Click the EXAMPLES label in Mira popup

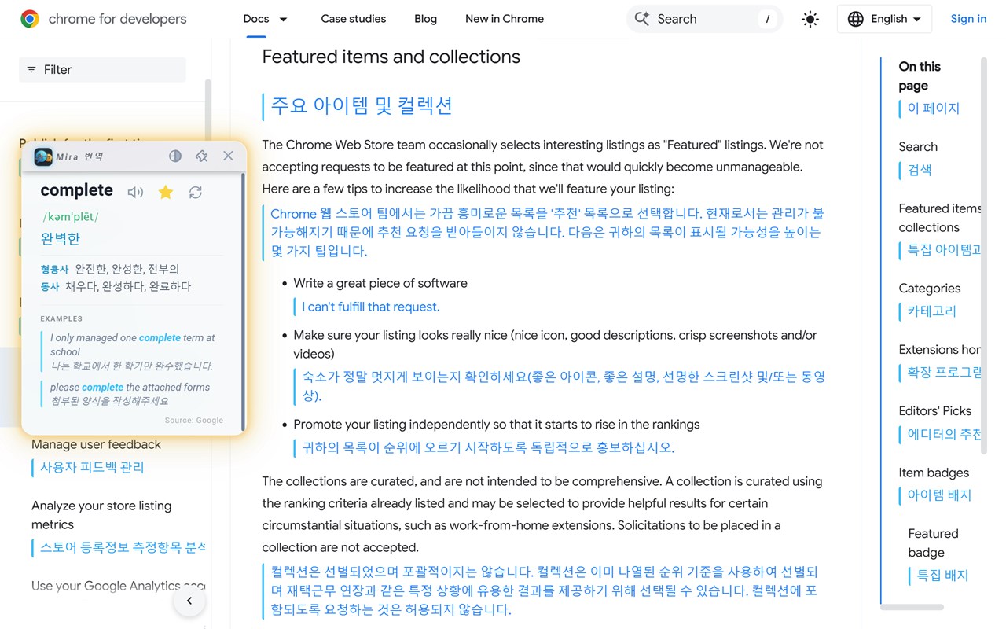coord(61,318)
